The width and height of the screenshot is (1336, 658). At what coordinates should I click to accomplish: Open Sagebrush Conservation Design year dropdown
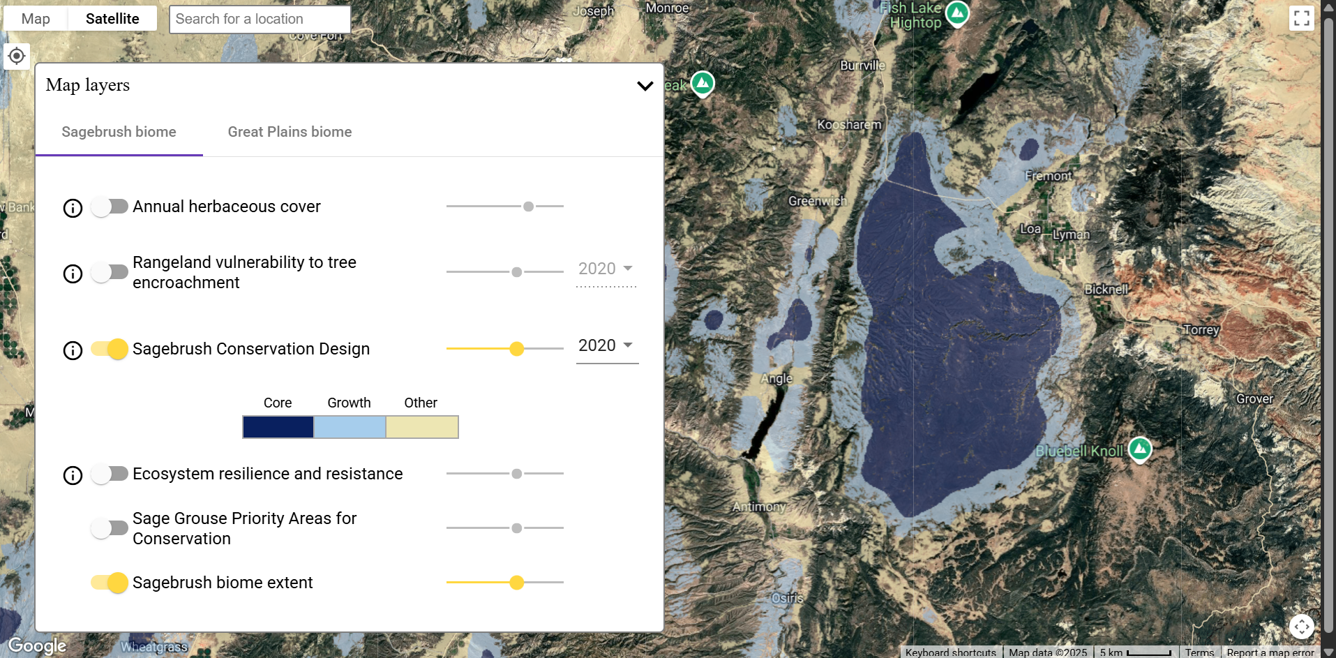tap(606, 346)
